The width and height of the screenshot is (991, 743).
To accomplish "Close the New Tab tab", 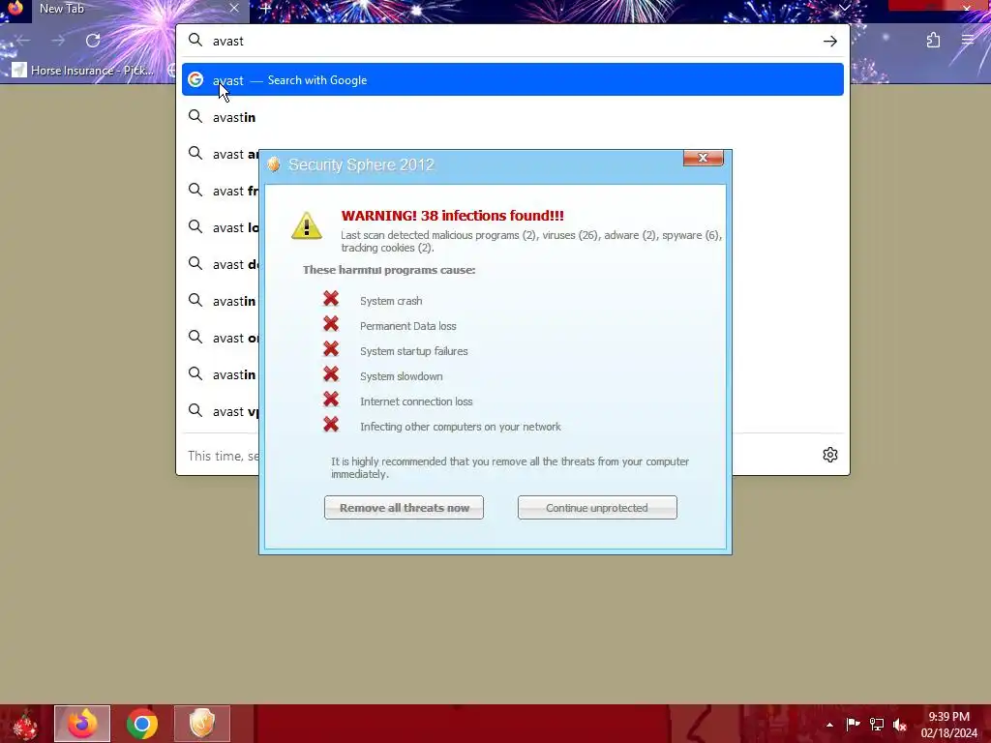I will [x=234, y=8].
